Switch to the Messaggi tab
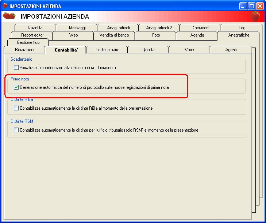Screen dimensions: 266x223 point(77,27)
